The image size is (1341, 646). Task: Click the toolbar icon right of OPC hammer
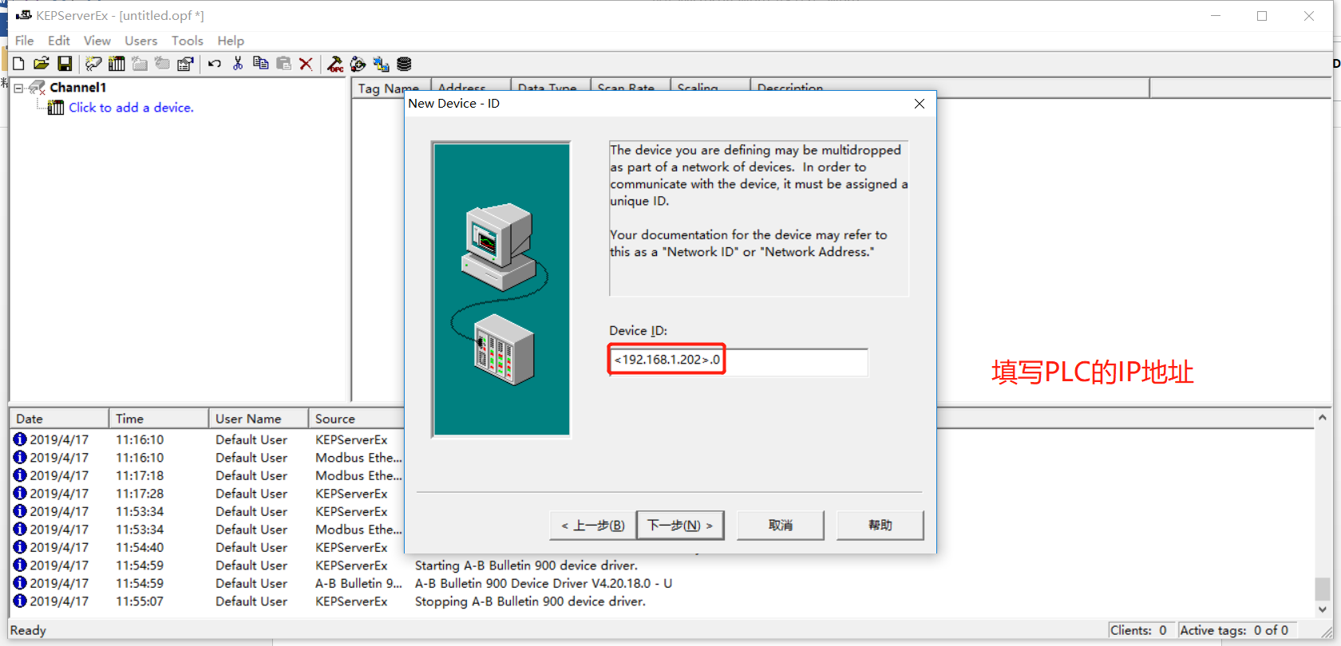point(358,64)
